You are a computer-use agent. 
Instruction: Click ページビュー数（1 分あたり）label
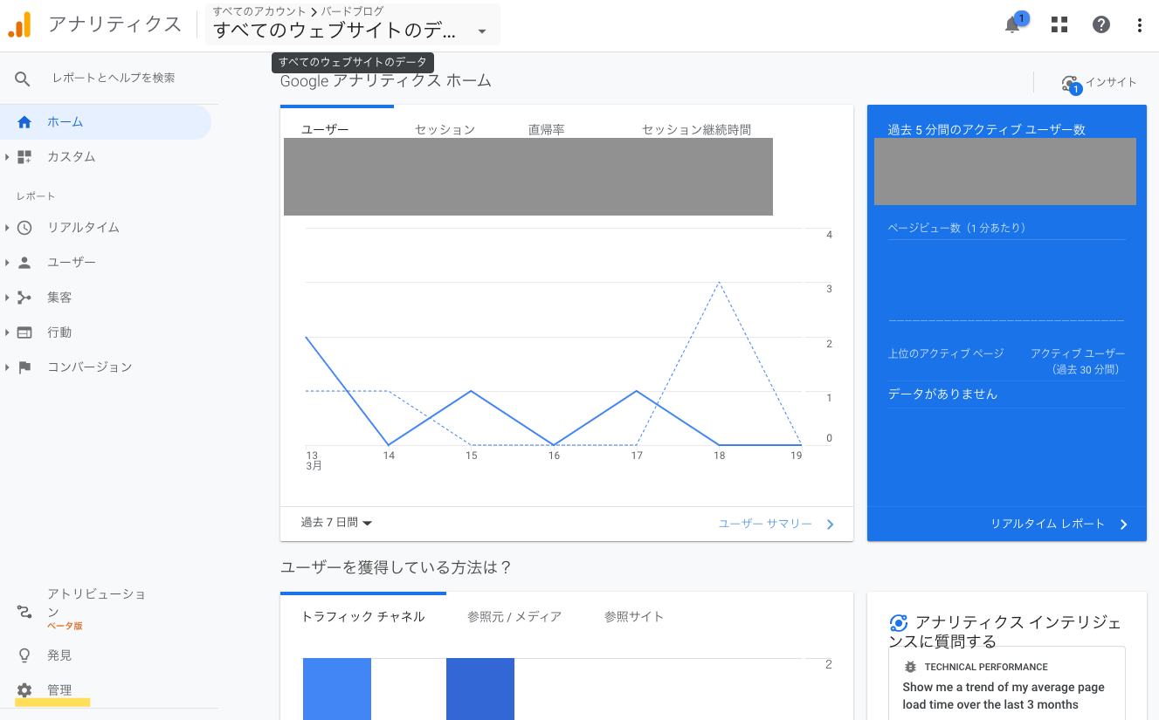[956, 228]
